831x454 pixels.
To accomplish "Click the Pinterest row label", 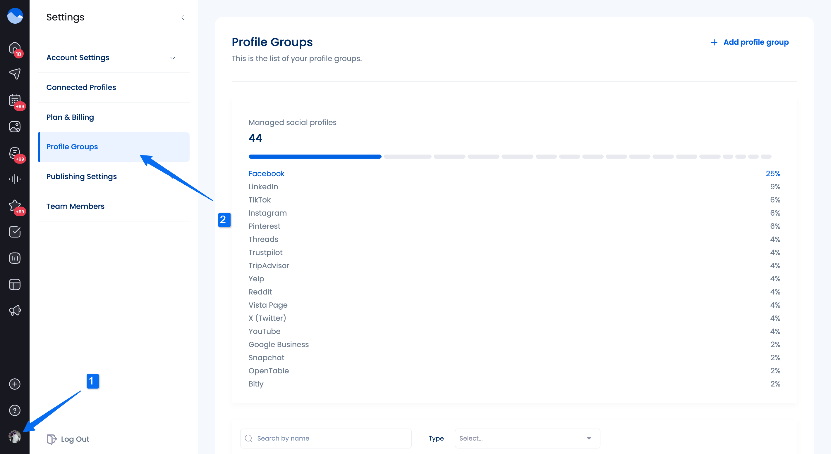I will [x=264, y=226].
